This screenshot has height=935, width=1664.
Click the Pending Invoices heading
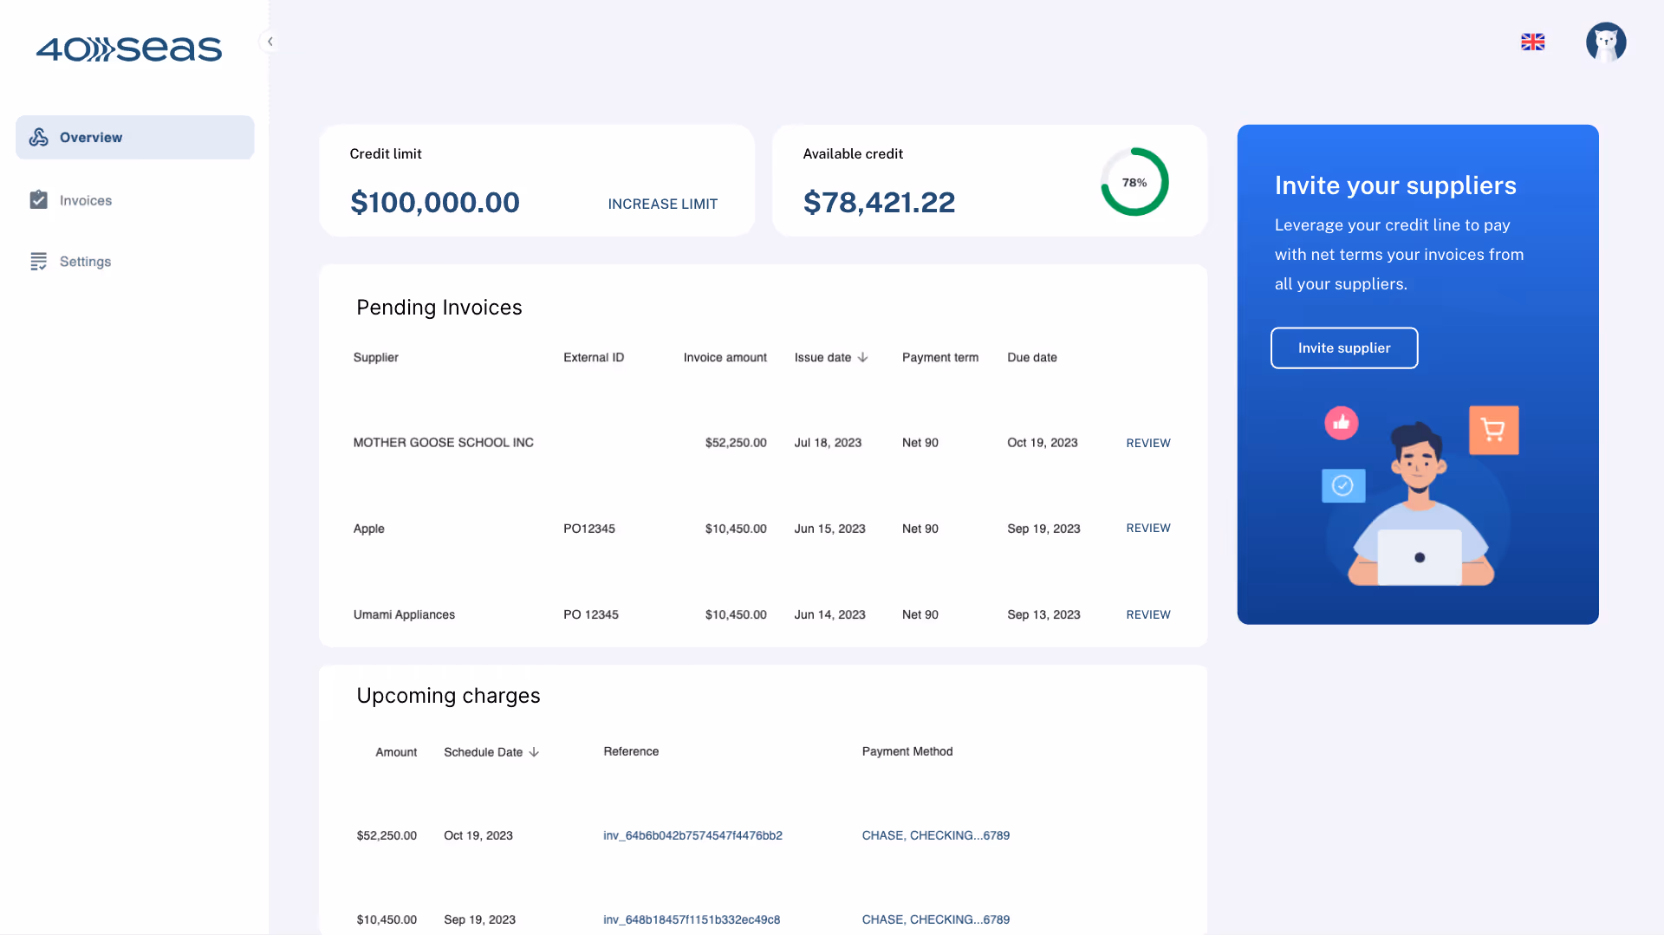coord(439,308)
